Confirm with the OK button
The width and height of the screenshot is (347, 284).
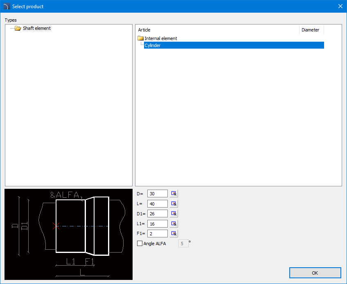[315, 273]
